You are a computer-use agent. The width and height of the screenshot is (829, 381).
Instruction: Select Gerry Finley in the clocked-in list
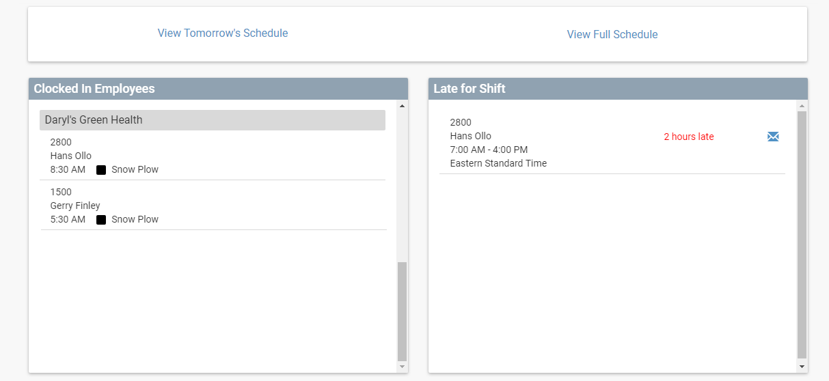coord(75,206)
